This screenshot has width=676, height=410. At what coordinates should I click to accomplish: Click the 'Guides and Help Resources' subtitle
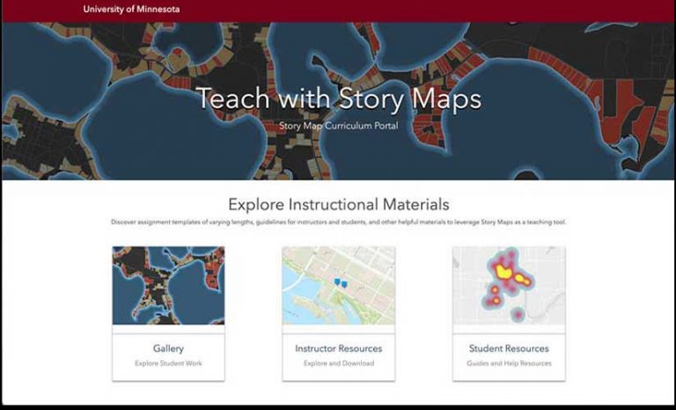pos(509,363)
